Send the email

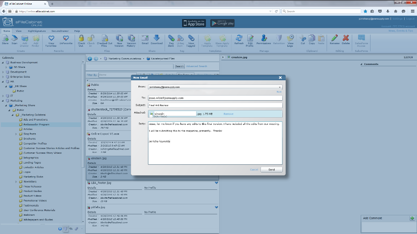click(x=271, y=169)
